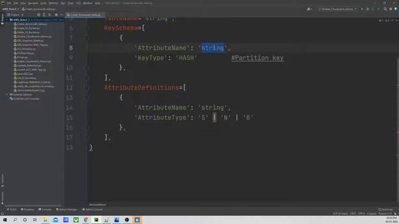Image resolution: width=399 pixels, height=224 pixels.
Task: Debug the selected configuration
Action: 367,9
